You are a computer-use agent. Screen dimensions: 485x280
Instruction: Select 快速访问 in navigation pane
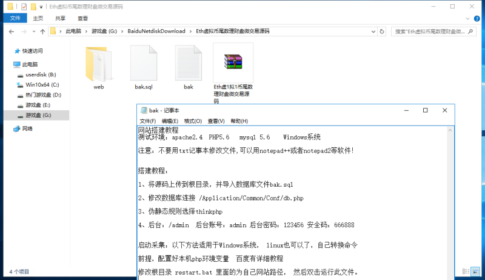(x=32, y=51)
